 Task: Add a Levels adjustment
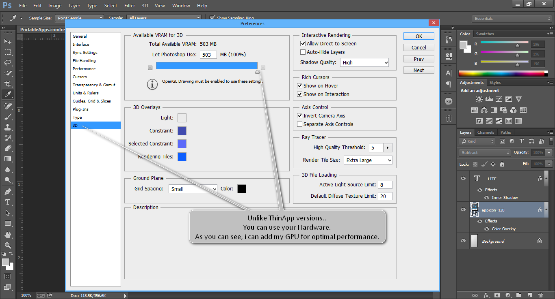tap(489, 99)
